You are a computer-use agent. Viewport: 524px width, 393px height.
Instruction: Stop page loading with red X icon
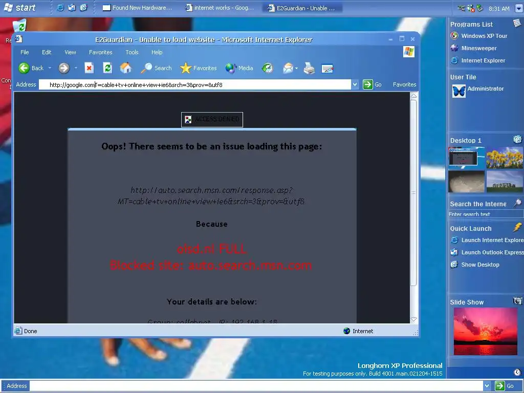point(89,68)
